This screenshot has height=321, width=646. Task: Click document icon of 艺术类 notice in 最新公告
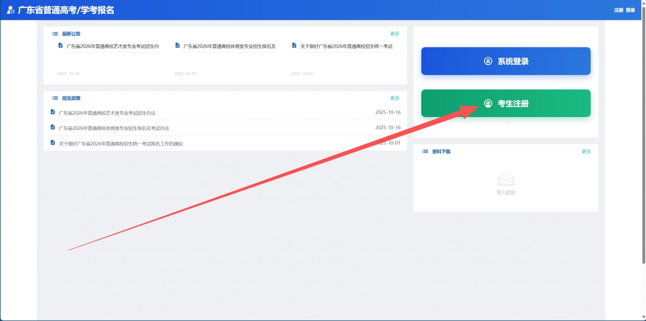pyautogui.click(x=60, y=45)
